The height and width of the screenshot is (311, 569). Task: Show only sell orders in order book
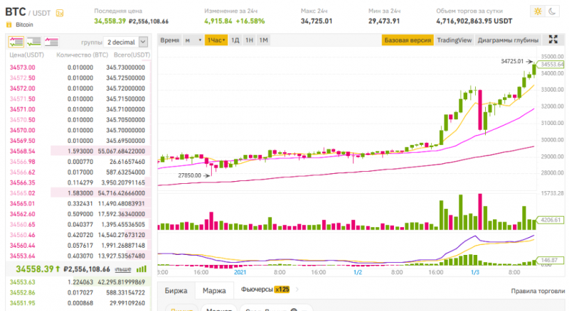pos(51,42)
